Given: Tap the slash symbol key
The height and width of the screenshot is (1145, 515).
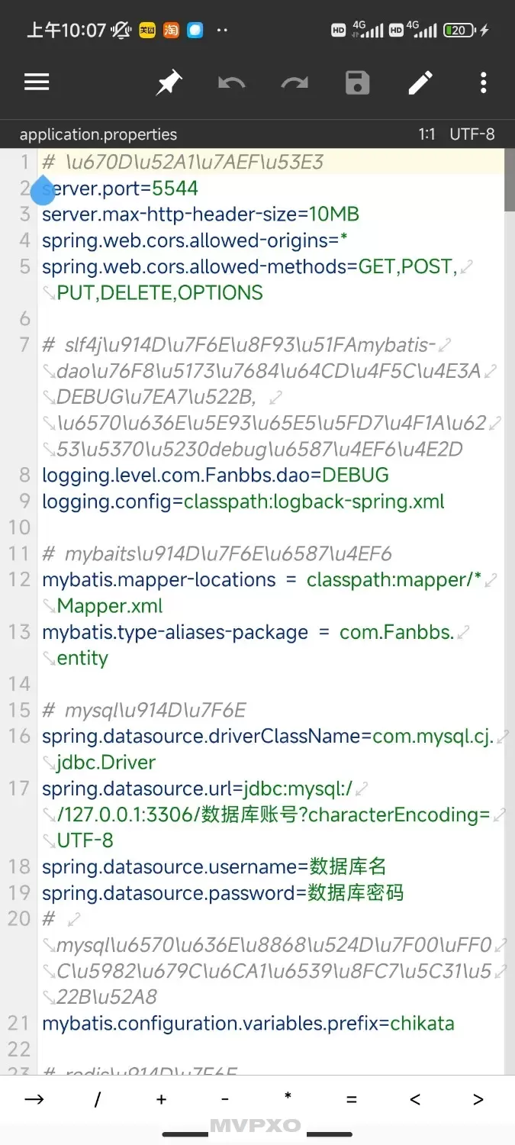Looking at the screenshot, I should pos(98,1099).
